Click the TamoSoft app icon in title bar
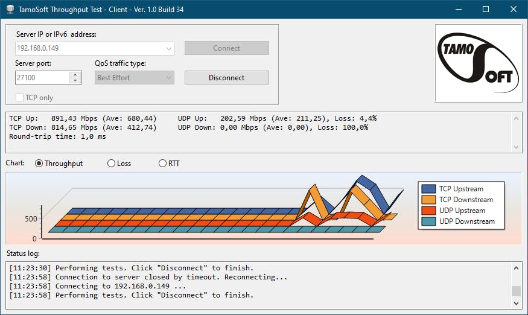This screenshot has width=528, height=315. coord(10,9)
